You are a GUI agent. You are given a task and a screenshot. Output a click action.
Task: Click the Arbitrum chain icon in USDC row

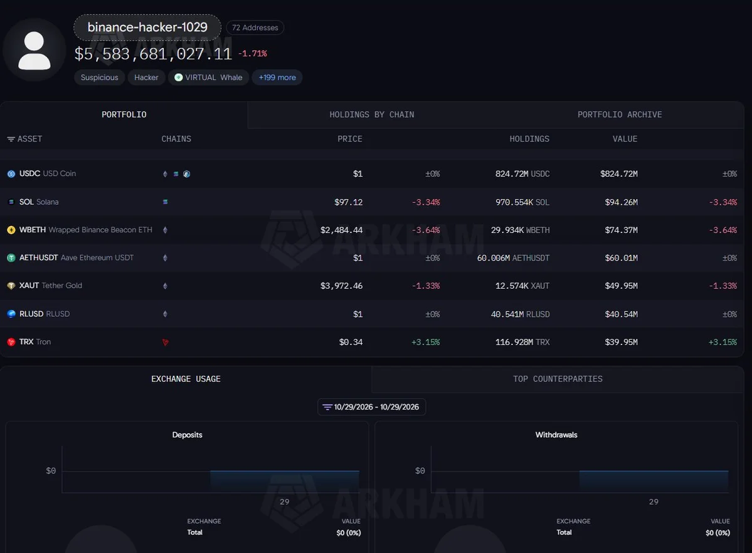pyautogui.click(x=186, y=174)
